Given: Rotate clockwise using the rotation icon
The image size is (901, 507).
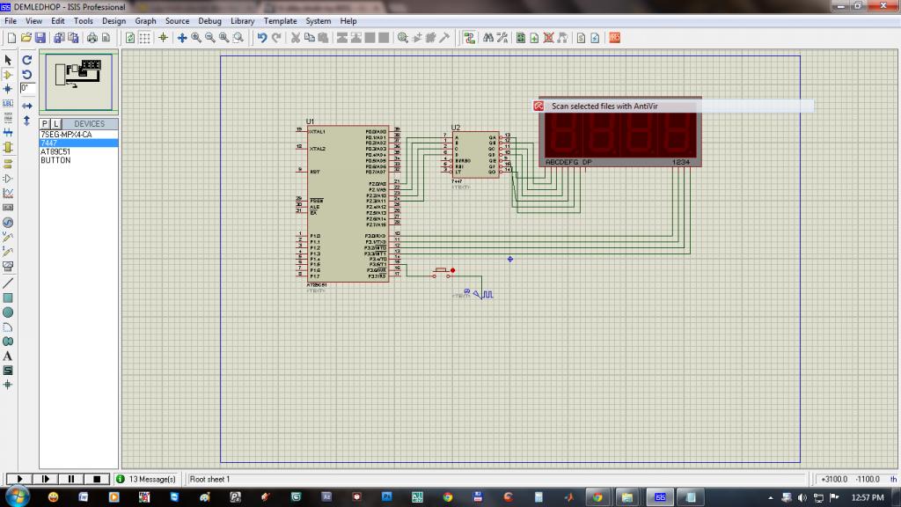Looking at the screenshot, I should coord(27,60).
